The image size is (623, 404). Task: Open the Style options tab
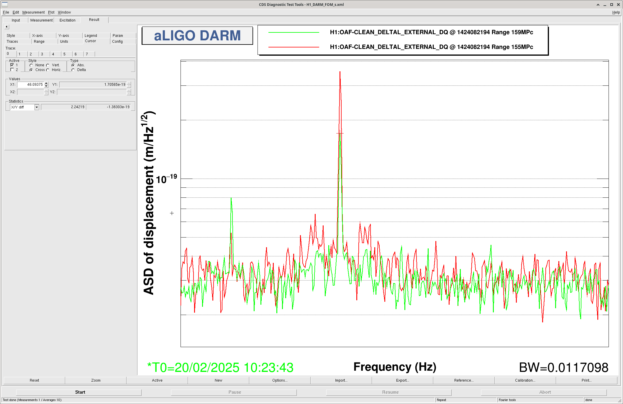[17, 36]
